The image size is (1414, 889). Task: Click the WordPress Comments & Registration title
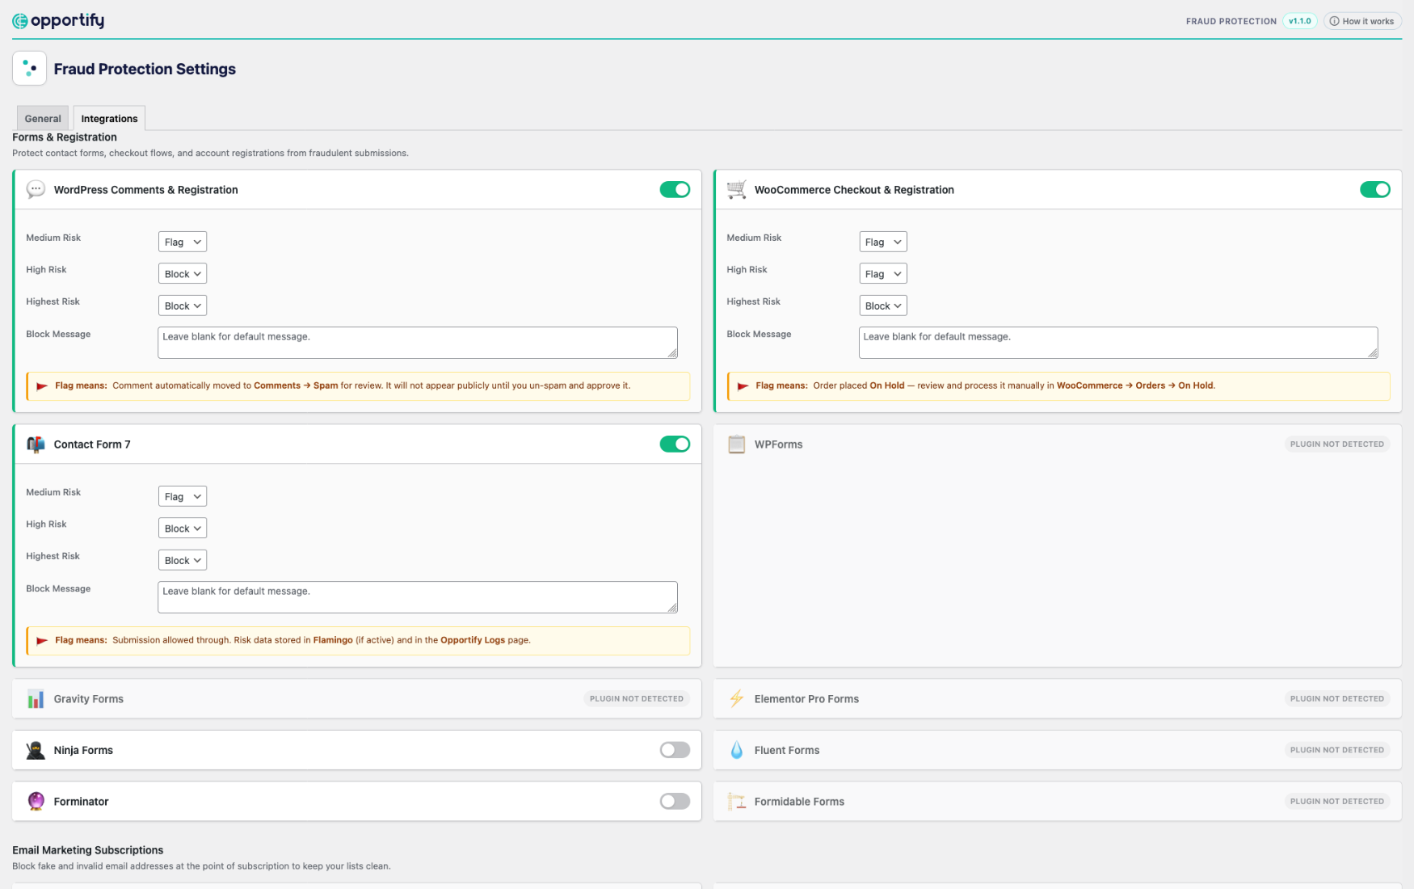(146, 190)
